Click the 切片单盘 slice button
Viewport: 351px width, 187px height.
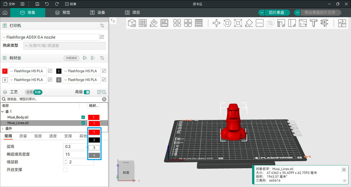coord(277,13)
